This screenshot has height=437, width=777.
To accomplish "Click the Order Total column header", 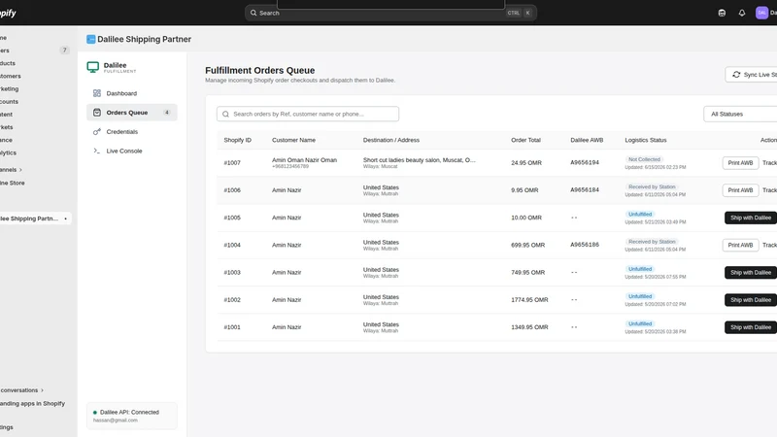I will tap(525, 140).
